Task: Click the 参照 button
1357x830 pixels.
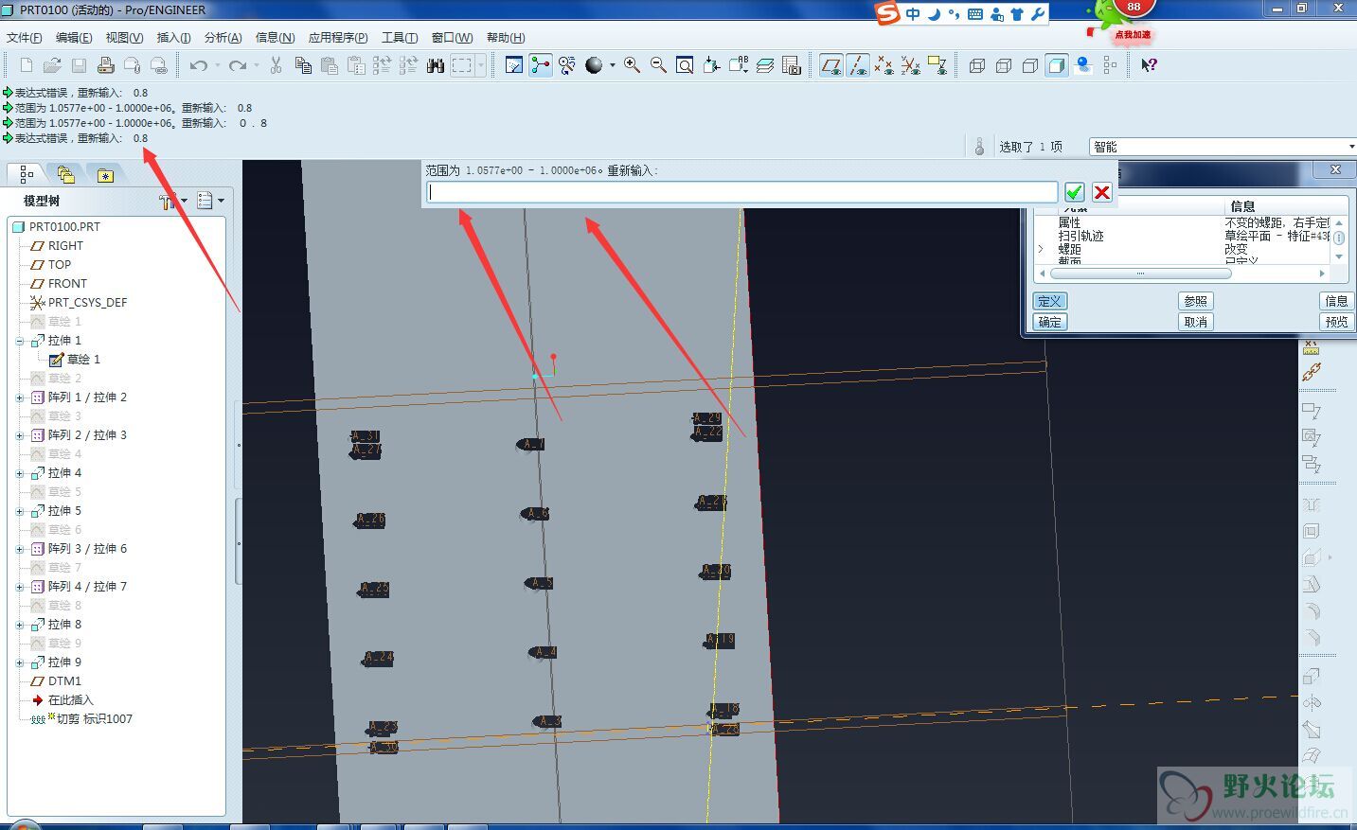Action: [1196, 301]
